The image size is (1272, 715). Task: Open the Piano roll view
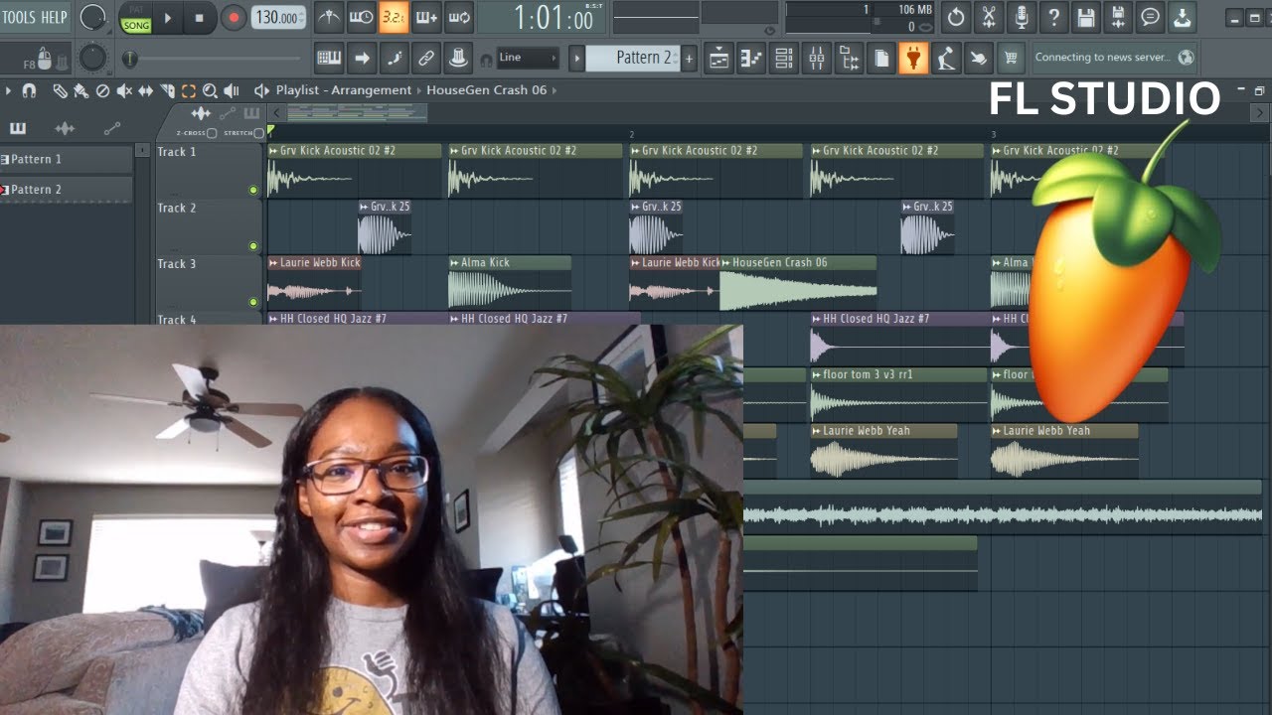pyautogui.click(x=751, y=58)
